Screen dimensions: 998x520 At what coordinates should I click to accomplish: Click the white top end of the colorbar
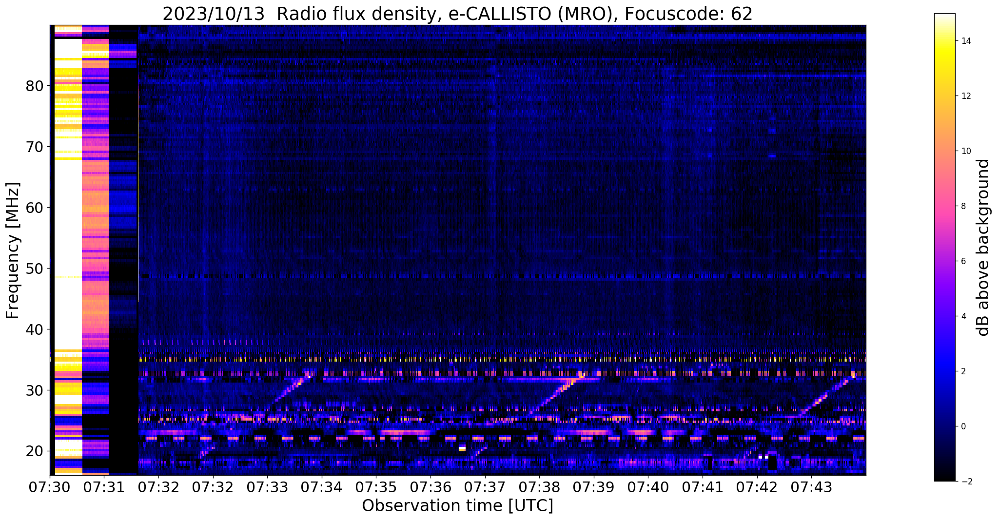click(x=944, y=17)
